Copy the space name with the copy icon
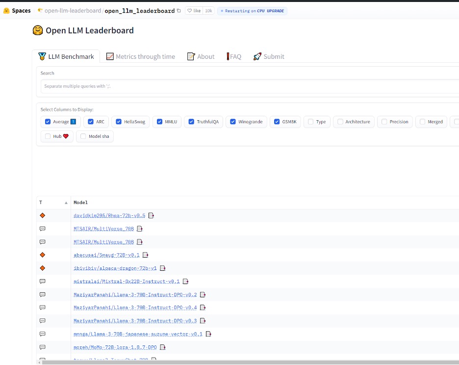 coord(178,10)
